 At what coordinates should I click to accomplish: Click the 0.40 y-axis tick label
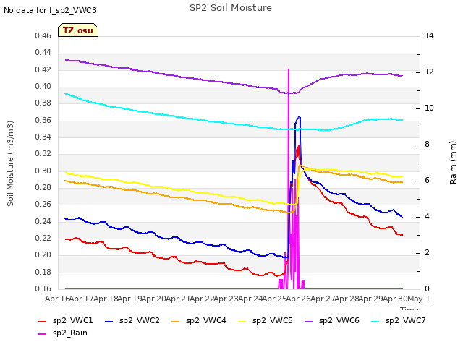[x=43, y=87]
